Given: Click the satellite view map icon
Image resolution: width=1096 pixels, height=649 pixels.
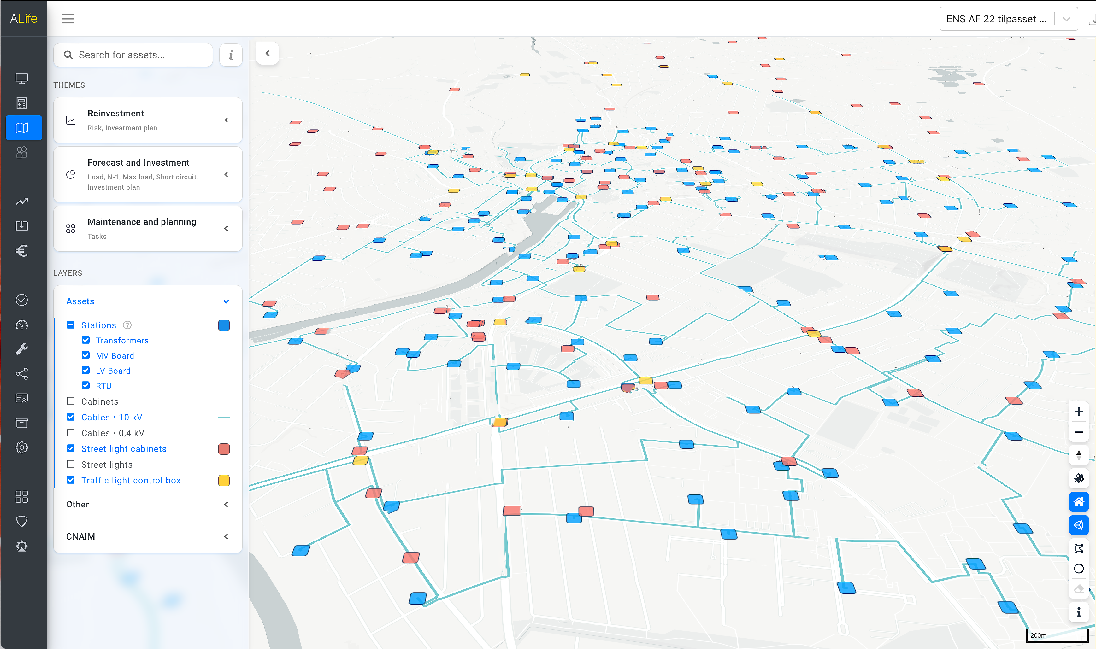Looking at the screenshot, I should [1079, 478].
